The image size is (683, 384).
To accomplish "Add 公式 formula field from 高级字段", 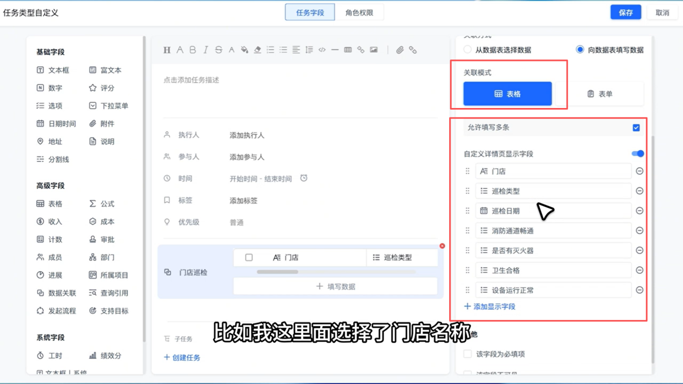I will tap(101, 204).
